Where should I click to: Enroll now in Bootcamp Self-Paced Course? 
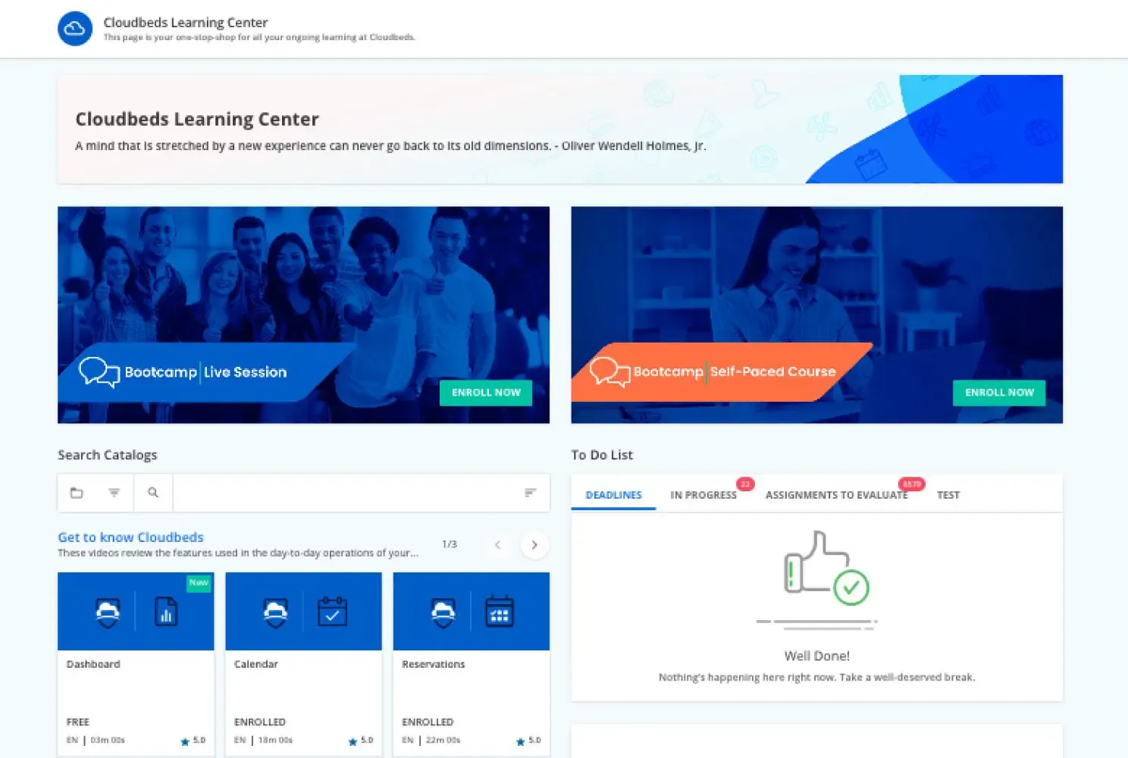click(998, 393)
